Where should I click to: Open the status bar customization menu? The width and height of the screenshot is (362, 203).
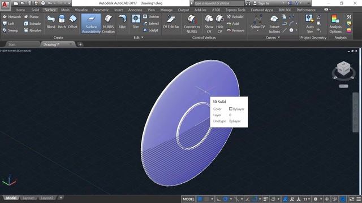[359, 199]
